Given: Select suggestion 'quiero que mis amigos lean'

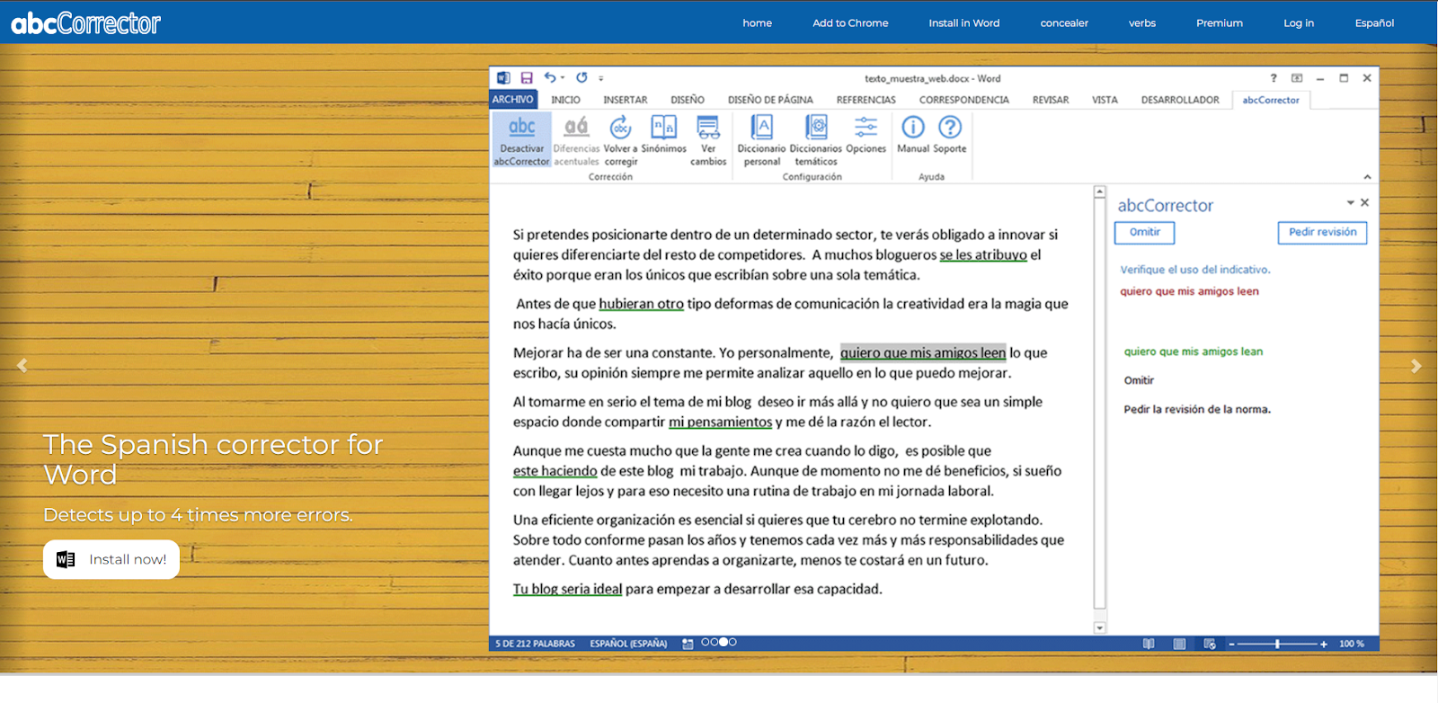Looking at the screenshot, I should [x=1193, y=351].
